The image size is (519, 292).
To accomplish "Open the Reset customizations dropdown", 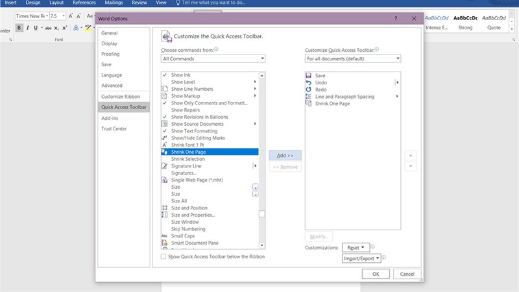I will coord(356,247).
